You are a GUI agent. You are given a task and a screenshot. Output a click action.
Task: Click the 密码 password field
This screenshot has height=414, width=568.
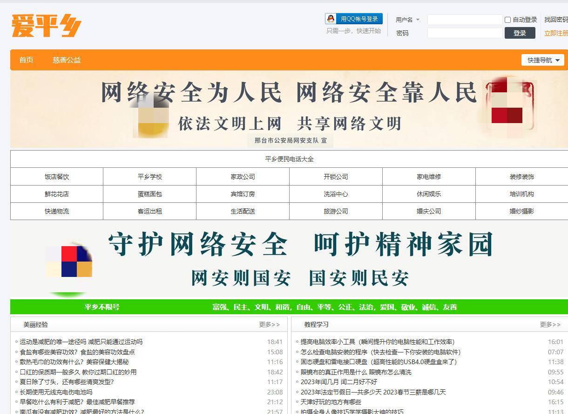click(464, 33)
